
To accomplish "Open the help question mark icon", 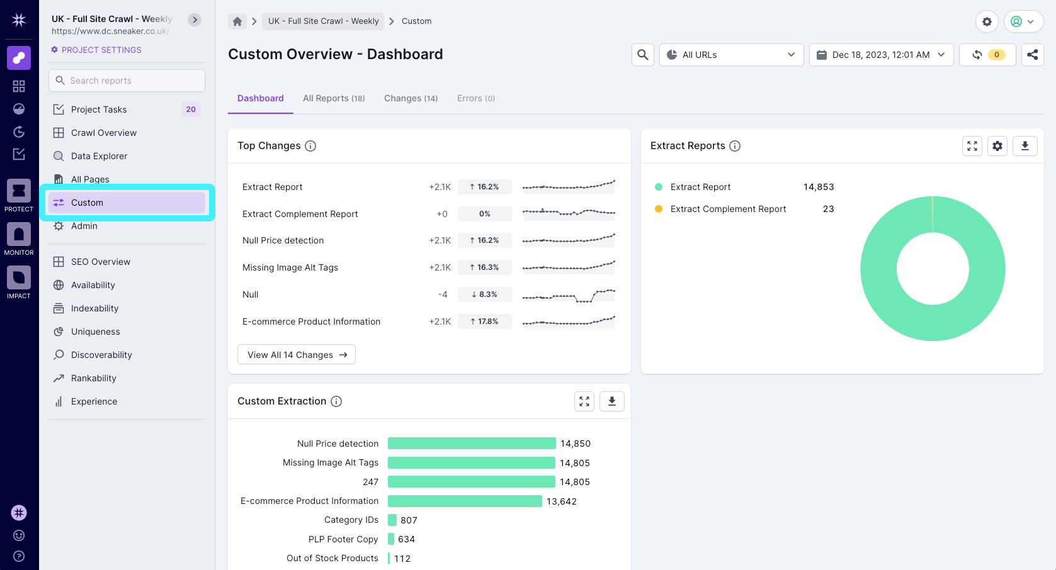I will [18, 556].
